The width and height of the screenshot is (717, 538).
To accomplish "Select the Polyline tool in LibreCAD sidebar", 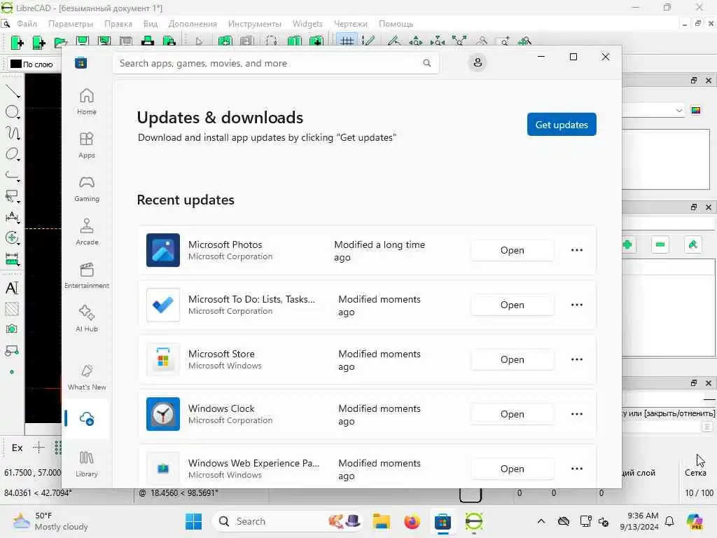I will click(x=13, y=176).
